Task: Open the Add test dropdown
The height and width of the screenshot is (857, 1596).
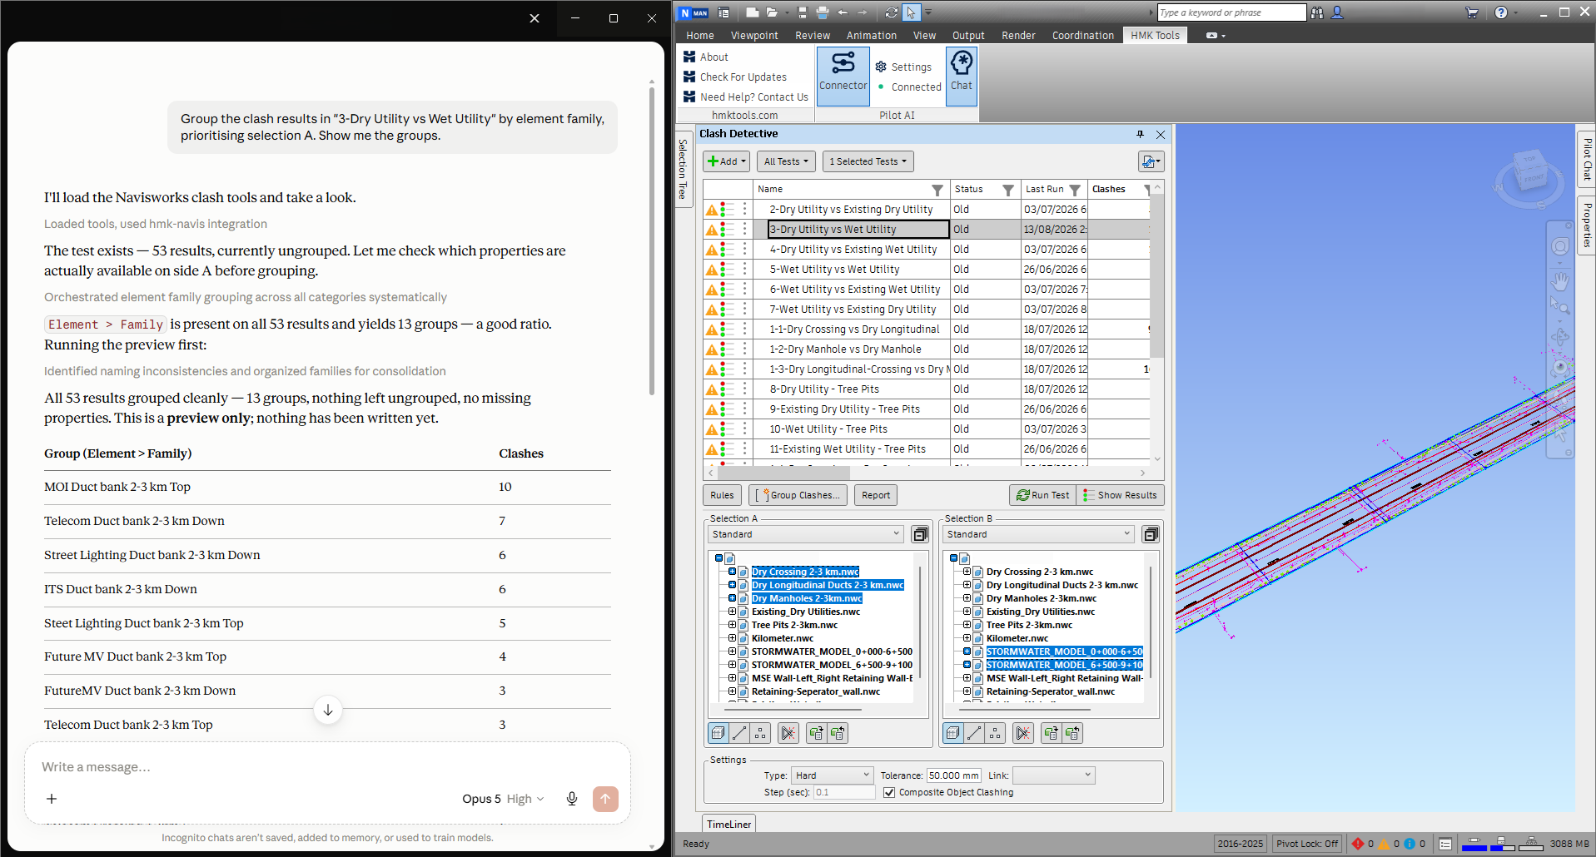Action: [x=727, y=161]
